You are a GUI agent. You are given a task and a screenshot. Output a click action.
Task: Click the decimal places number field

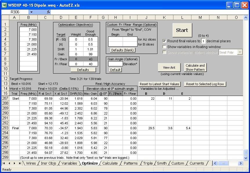coord(204,41)
